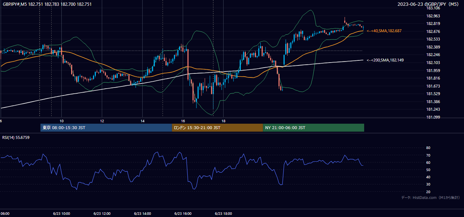Screen dimensions: 464x217
Task: Click the RSI(14) 55.6759 indicator label
Action: [x=16, y=137]
